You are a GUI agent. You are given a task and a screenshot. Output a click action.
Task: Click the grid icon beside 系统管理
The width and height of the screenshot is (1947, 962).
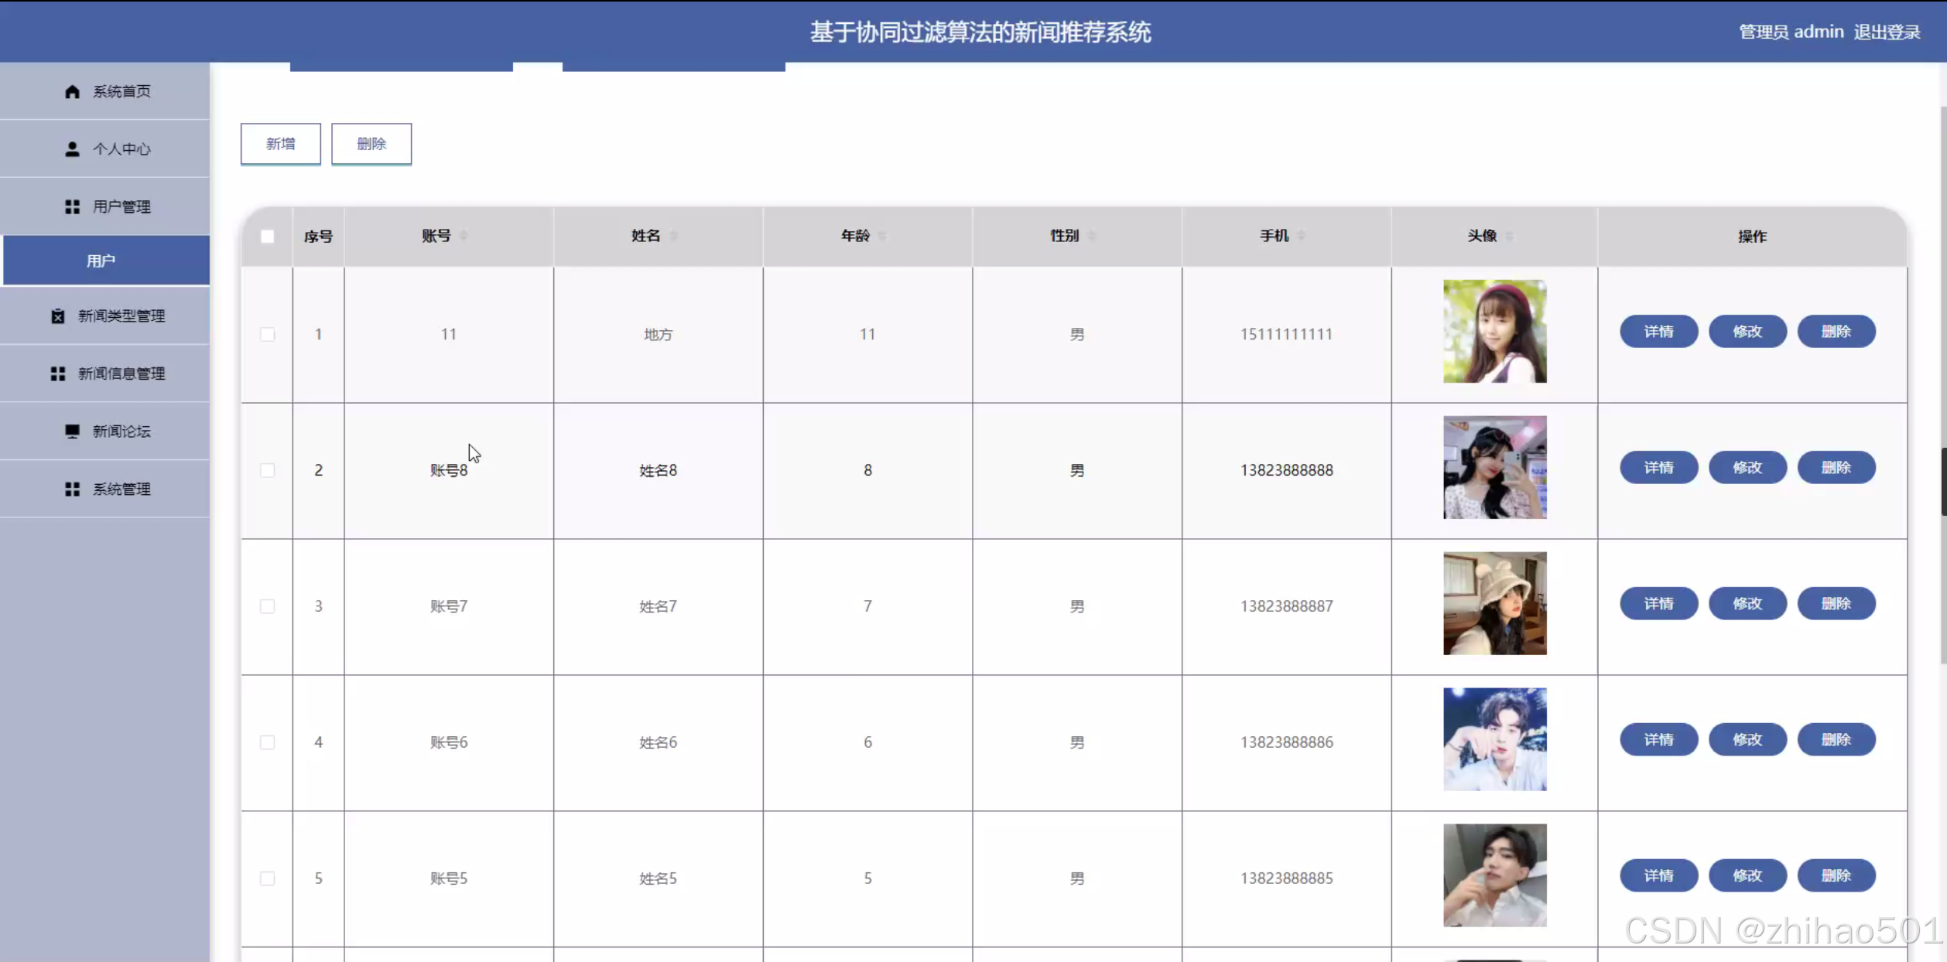click(72, 490)
